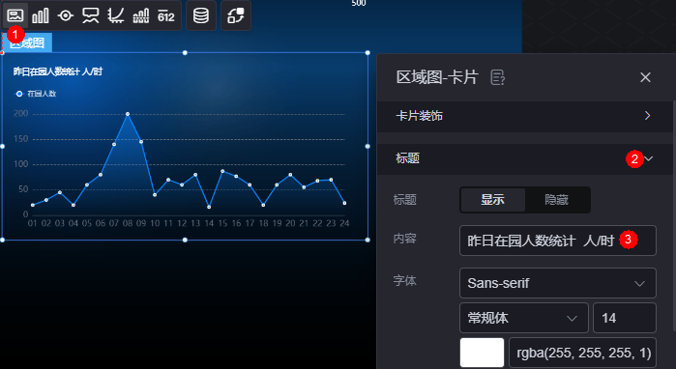Click the dashed bar chart icon
This screenshot has width=676, height=369.
141,15
